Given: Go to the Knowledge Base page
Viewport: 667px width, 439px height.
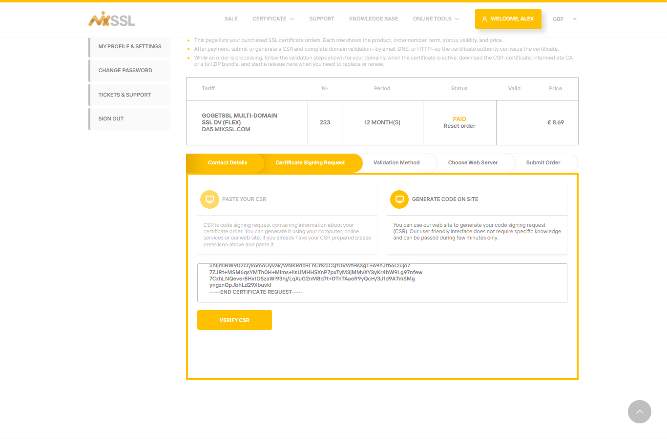Looking at the screenshot, I should pyautogui.click(x=374, y=19).
